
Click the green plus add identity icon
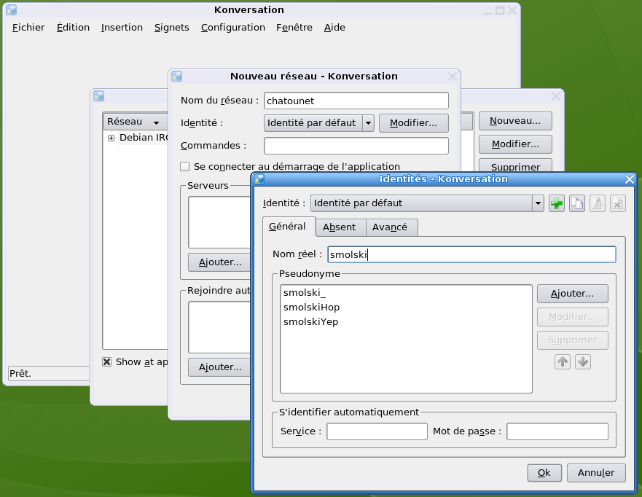pyautogui.click(x=557, y=204)
